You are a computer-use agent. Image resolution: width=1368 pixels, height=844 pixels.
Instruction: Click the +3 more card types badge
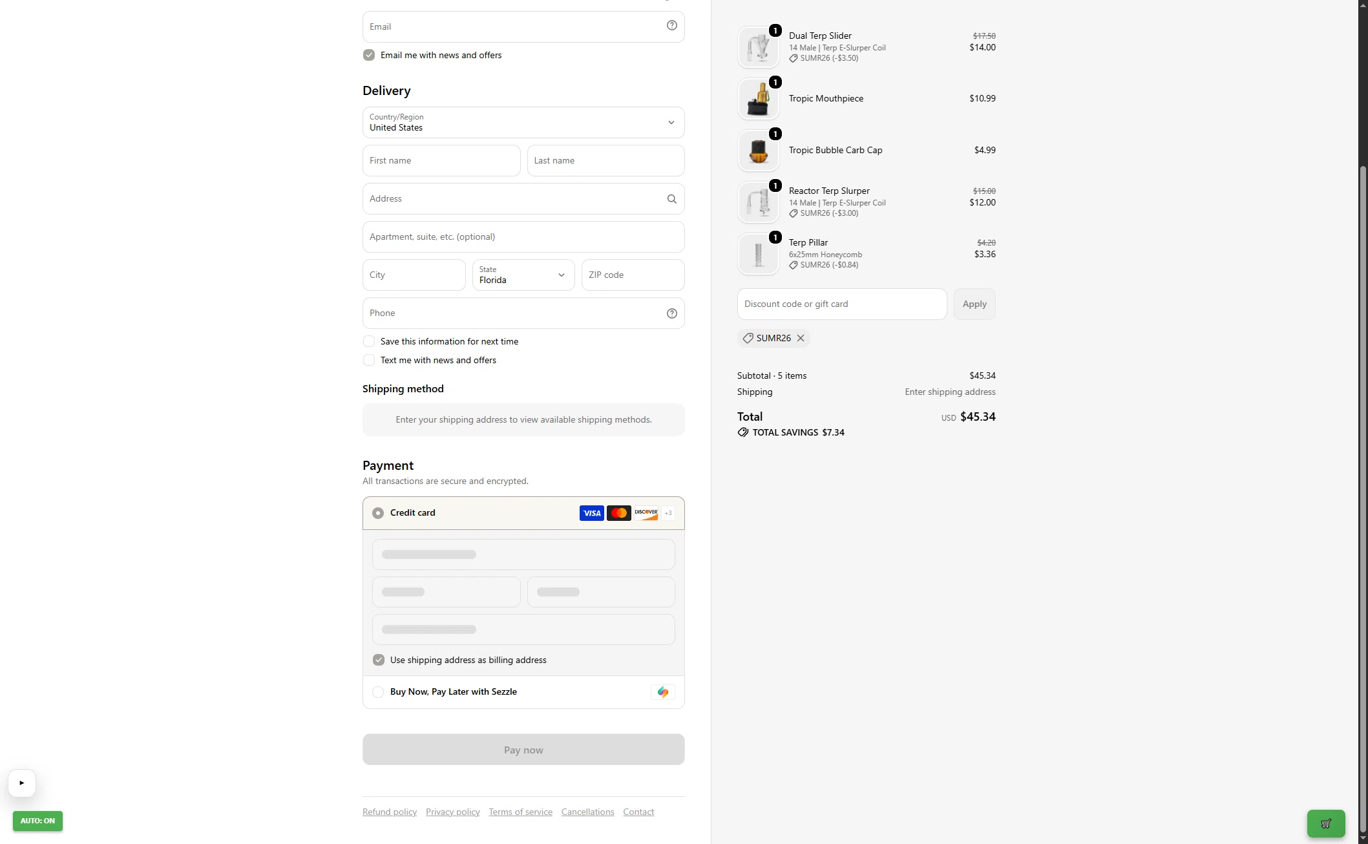tap(668, 513)
